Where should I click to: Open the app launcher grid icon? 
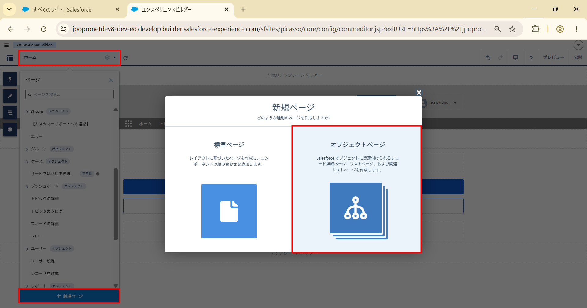128,123
